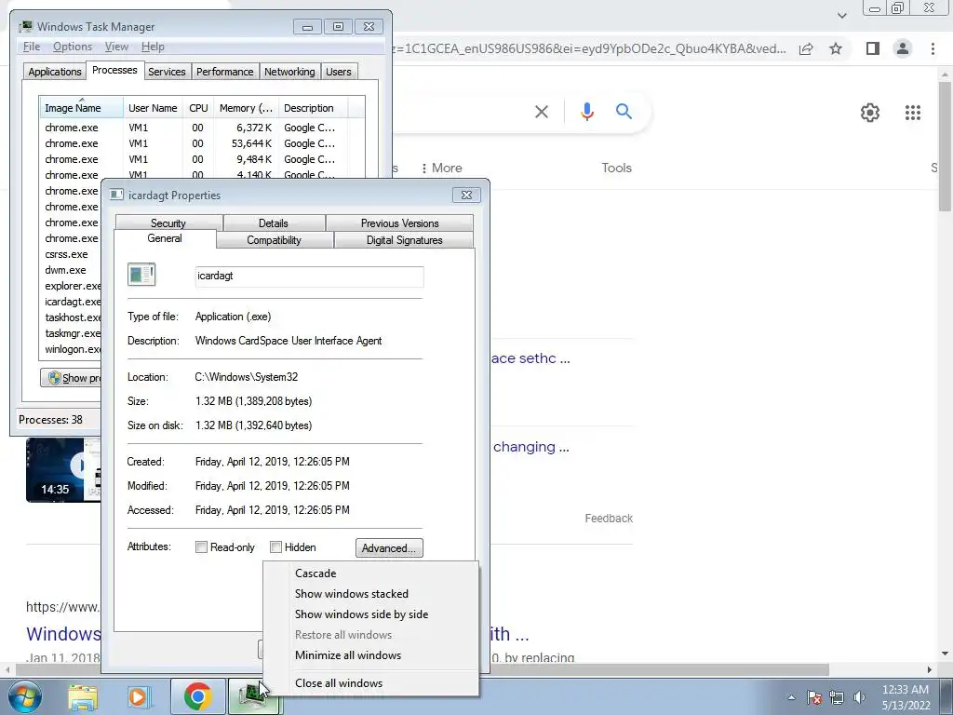This screenshot has width=953, height=715.
Task: Open the Windows Start menu orb
Action: pyautogui.click(x=24, y=696)
